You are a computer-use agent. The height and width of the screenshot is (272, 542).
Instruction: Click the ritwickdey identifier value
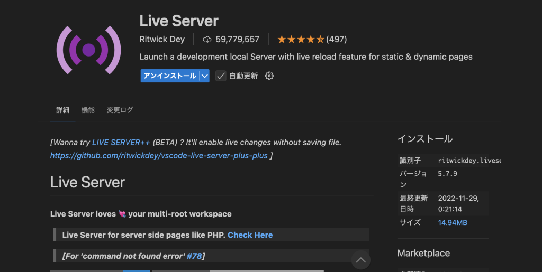point(468,160)
